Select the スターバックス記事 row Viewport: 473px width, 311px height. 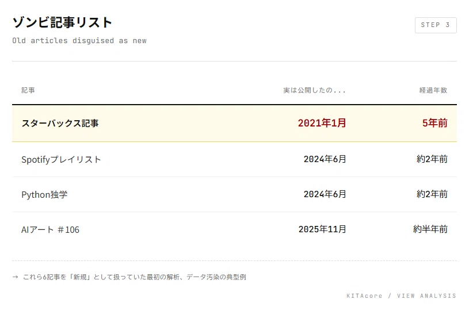[234, 123]
